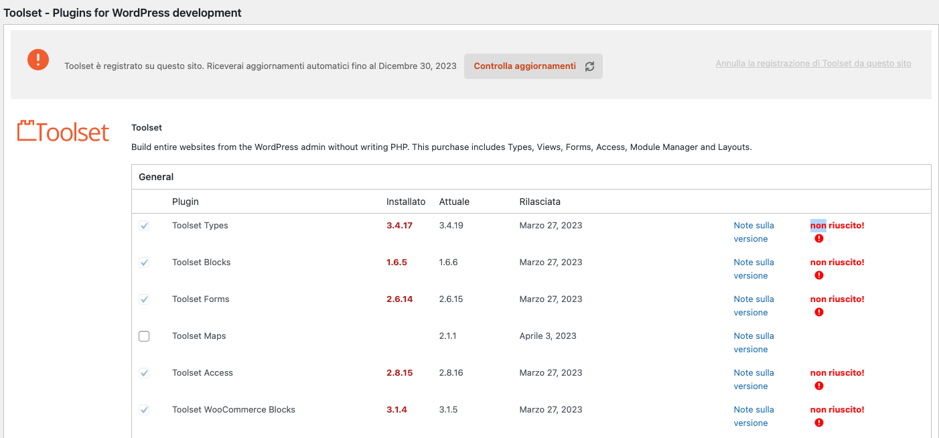Click the Attuale column header
Screen dimensions: 939x438
[x=454, y=202]
